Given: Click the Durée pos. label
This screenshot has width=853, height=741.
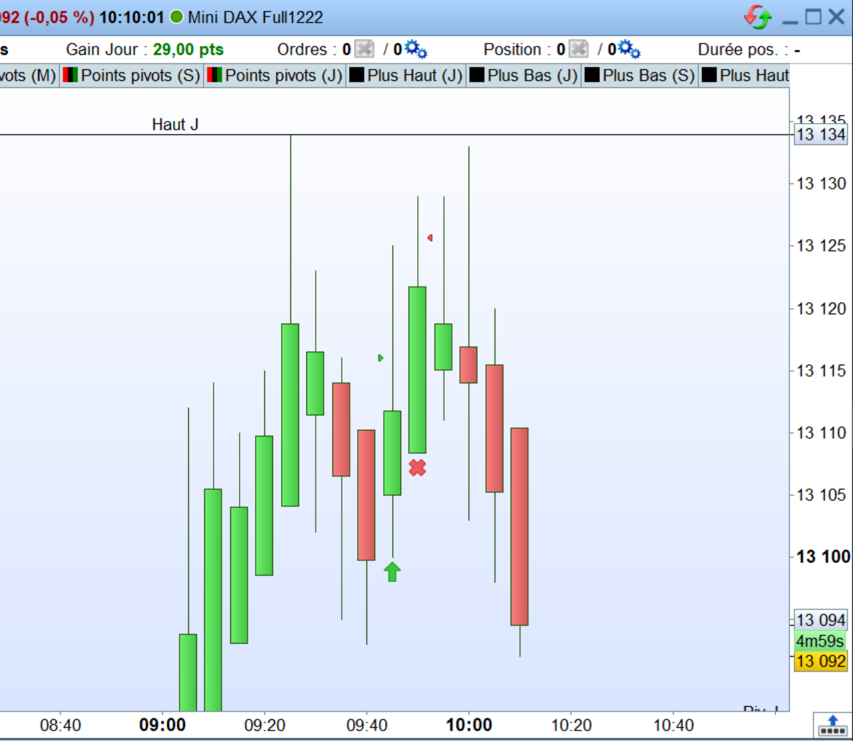Looking at the screenshot, I should click(x=743, y=49).
